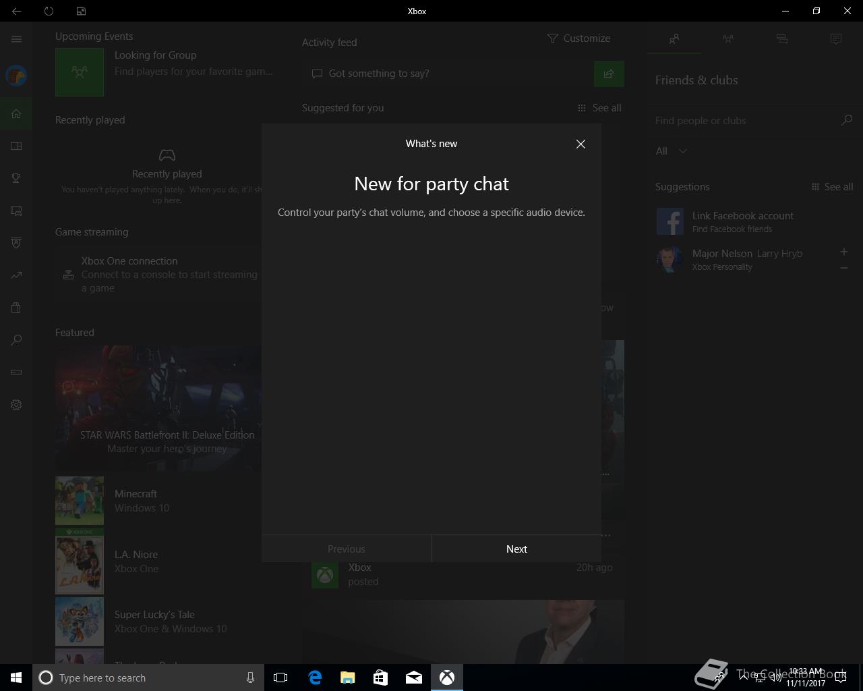
Task: Open the Connection console icon in sidebar
Action: pyautogui.click(x=16, y=372)
